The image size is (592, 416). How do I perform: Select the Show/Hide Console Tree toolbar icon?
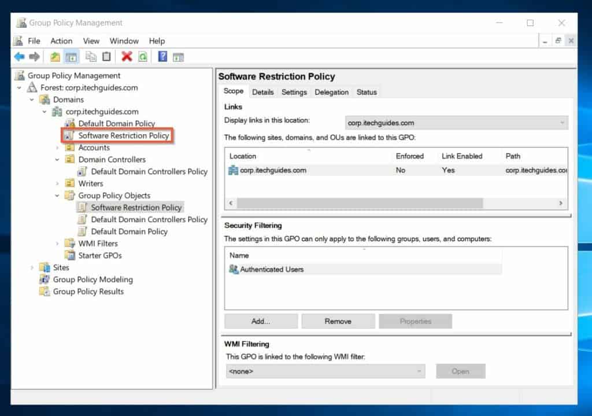click(71, 57)
